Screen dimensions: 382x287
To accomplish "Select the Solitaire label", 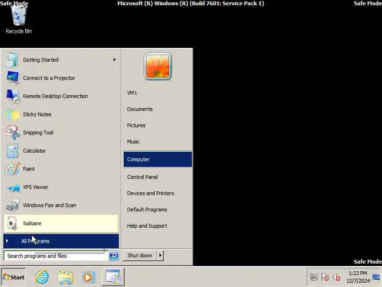I will [32, 223].
